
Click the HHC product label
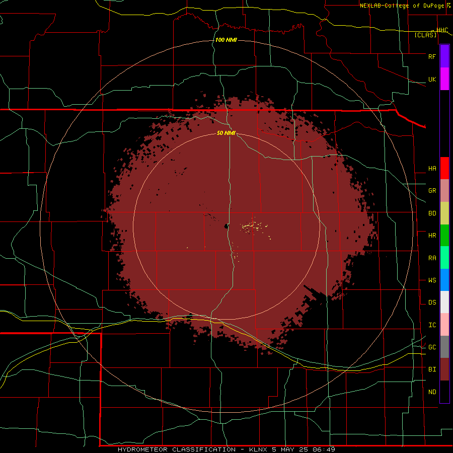442,30
